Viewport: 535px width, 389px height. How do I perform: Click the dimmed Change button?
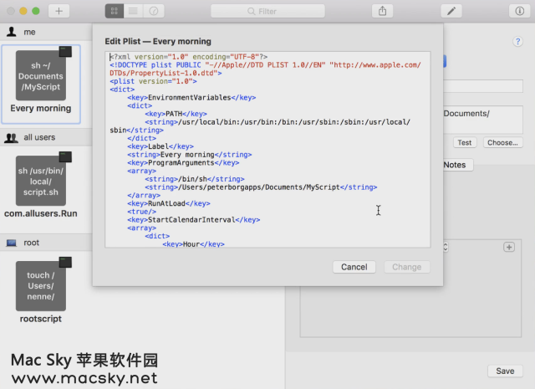pyautogui.click(x=407, y=267)
